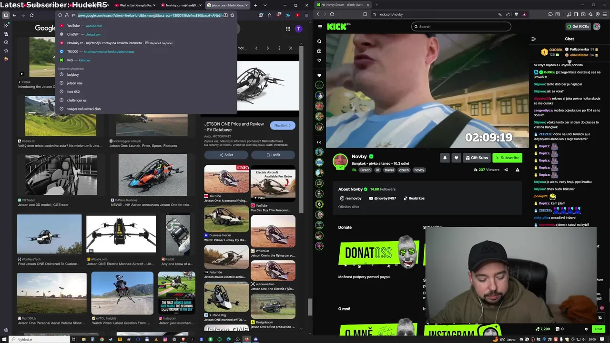Open the Google account avatar 'T'

tap(299, 29)
